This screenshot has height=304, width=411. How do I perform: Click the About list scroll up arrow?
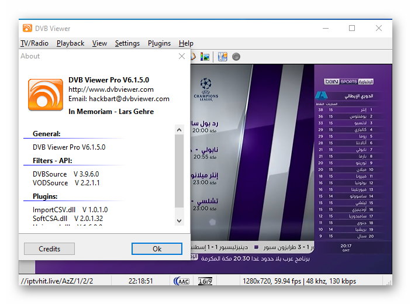(x=179, y=130)
